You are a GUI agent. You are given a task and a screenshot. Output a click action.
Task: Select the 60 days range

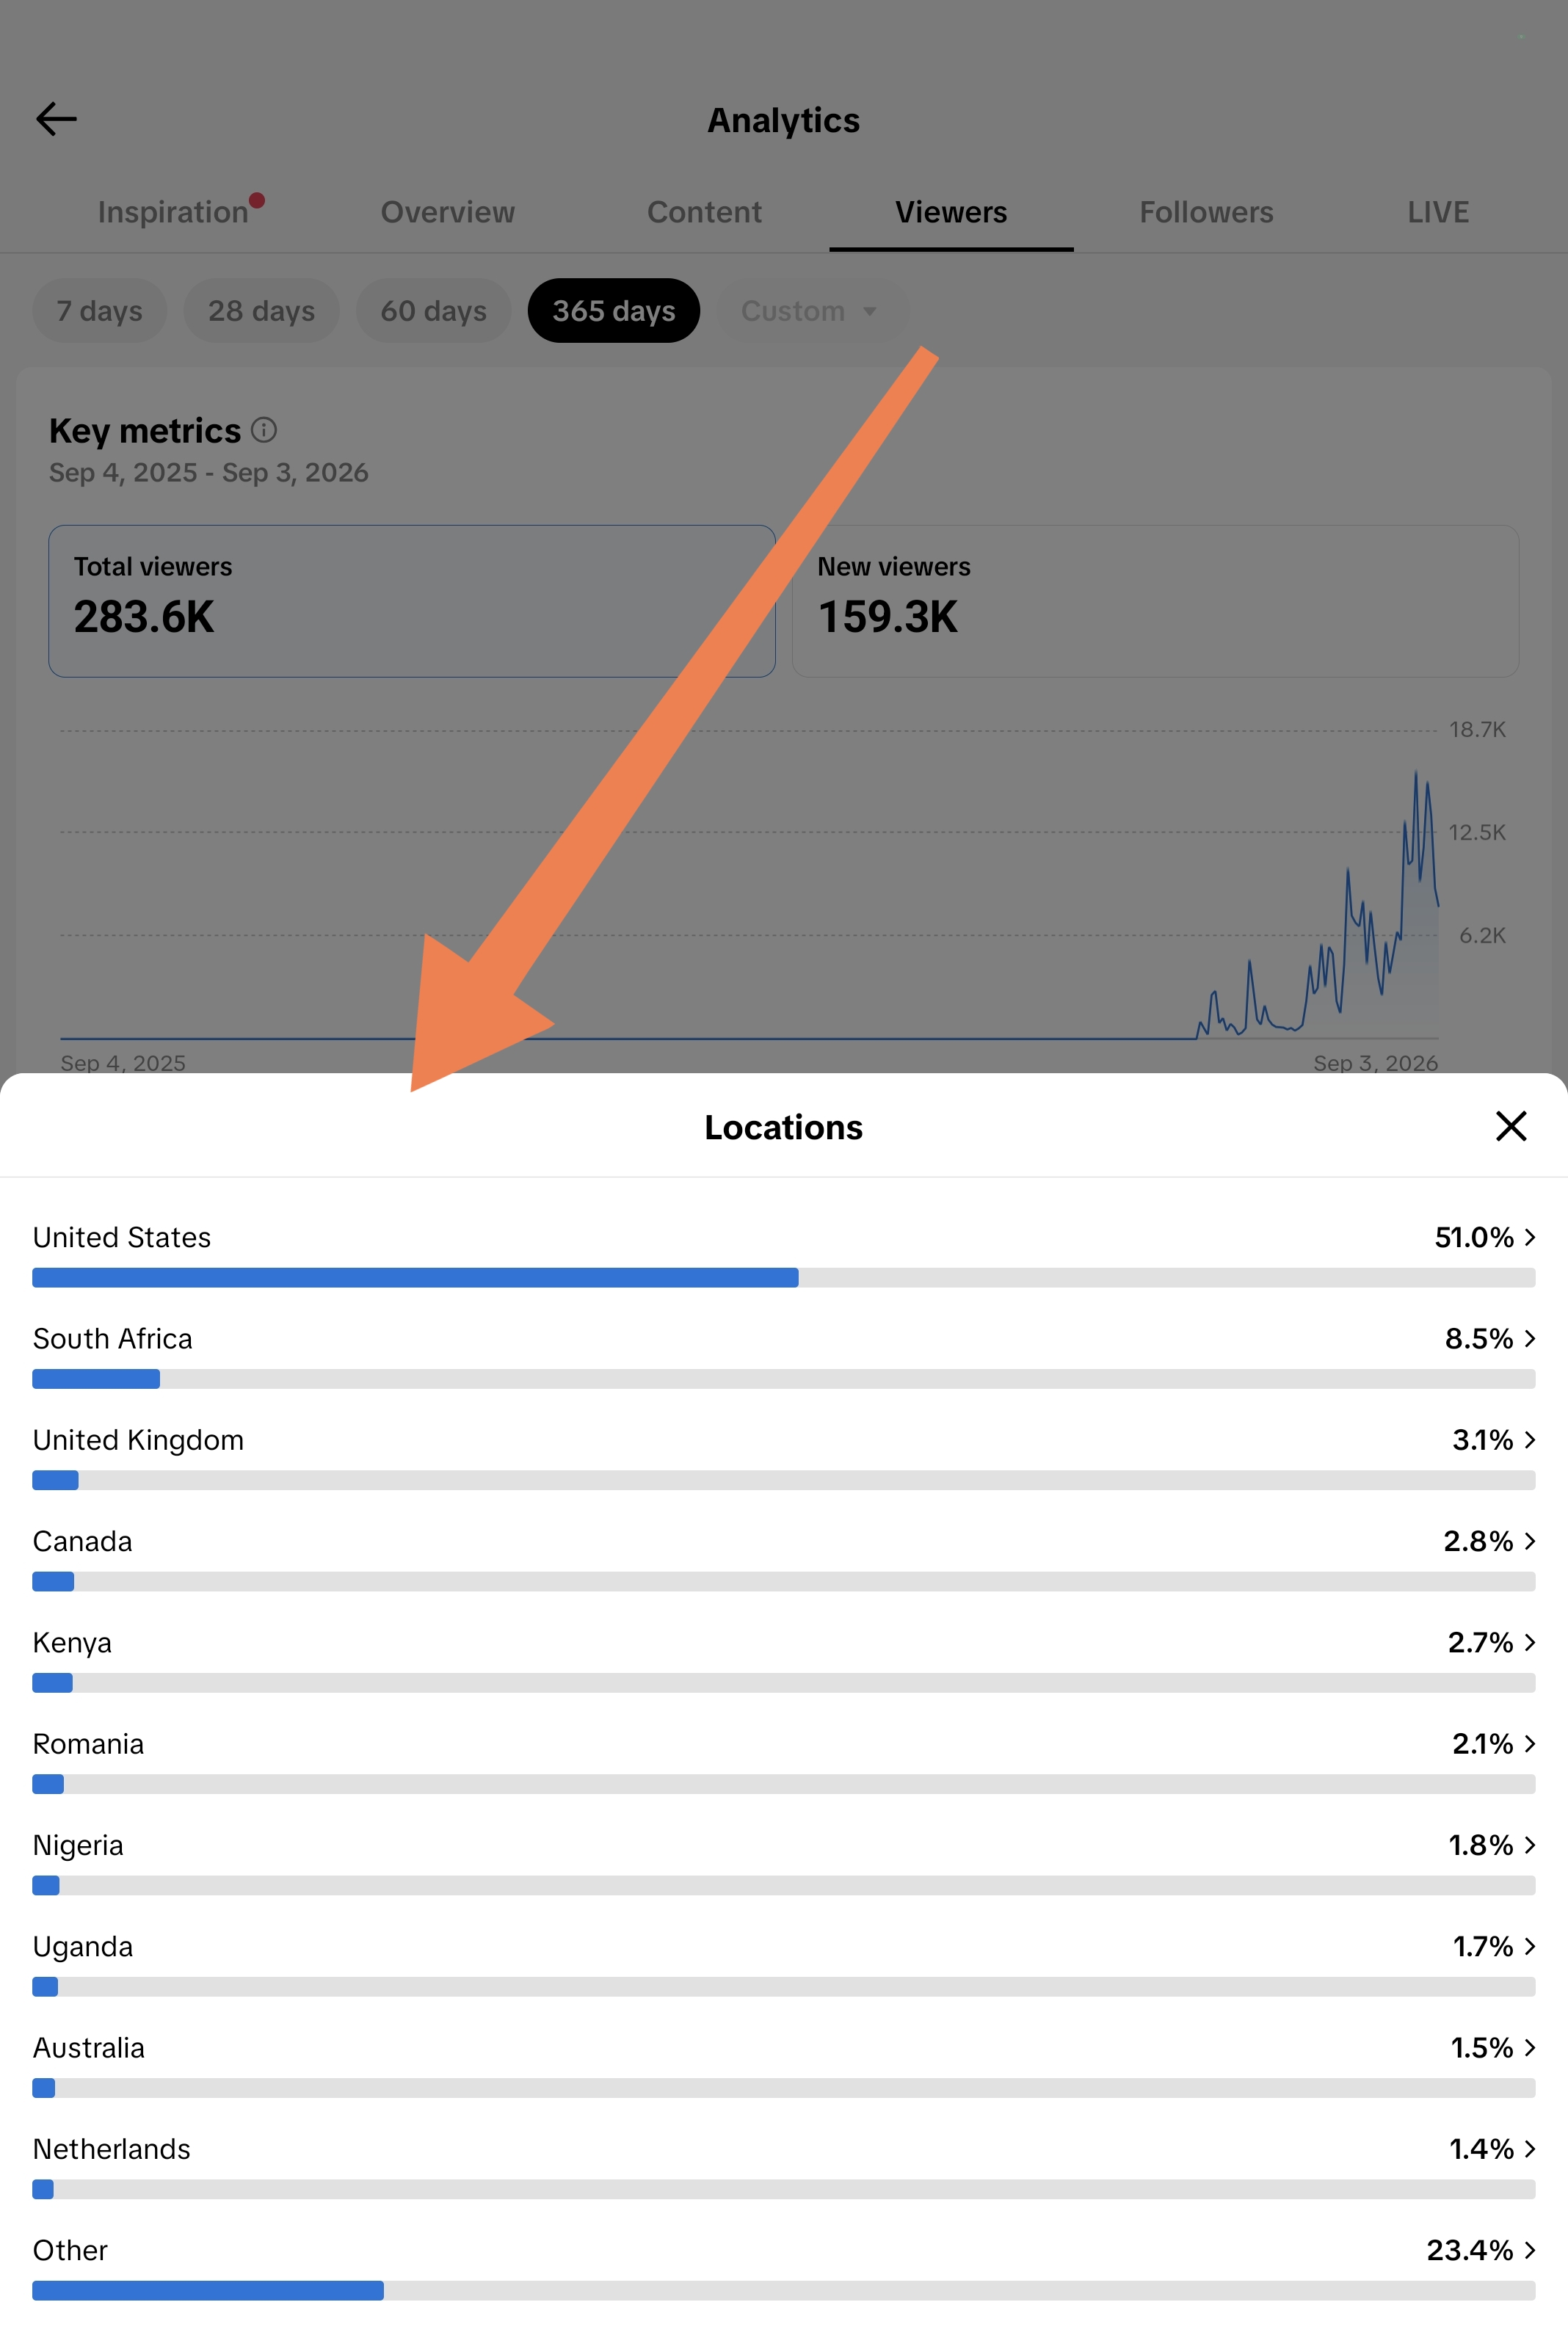pyautogui.click(x=433, y=311)
